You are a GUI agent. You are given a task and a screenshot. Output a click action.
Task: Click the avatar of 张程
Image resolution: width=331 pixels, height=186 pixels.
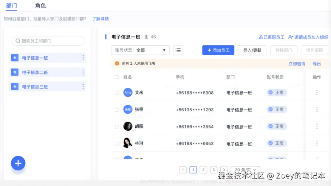point(128,109)
